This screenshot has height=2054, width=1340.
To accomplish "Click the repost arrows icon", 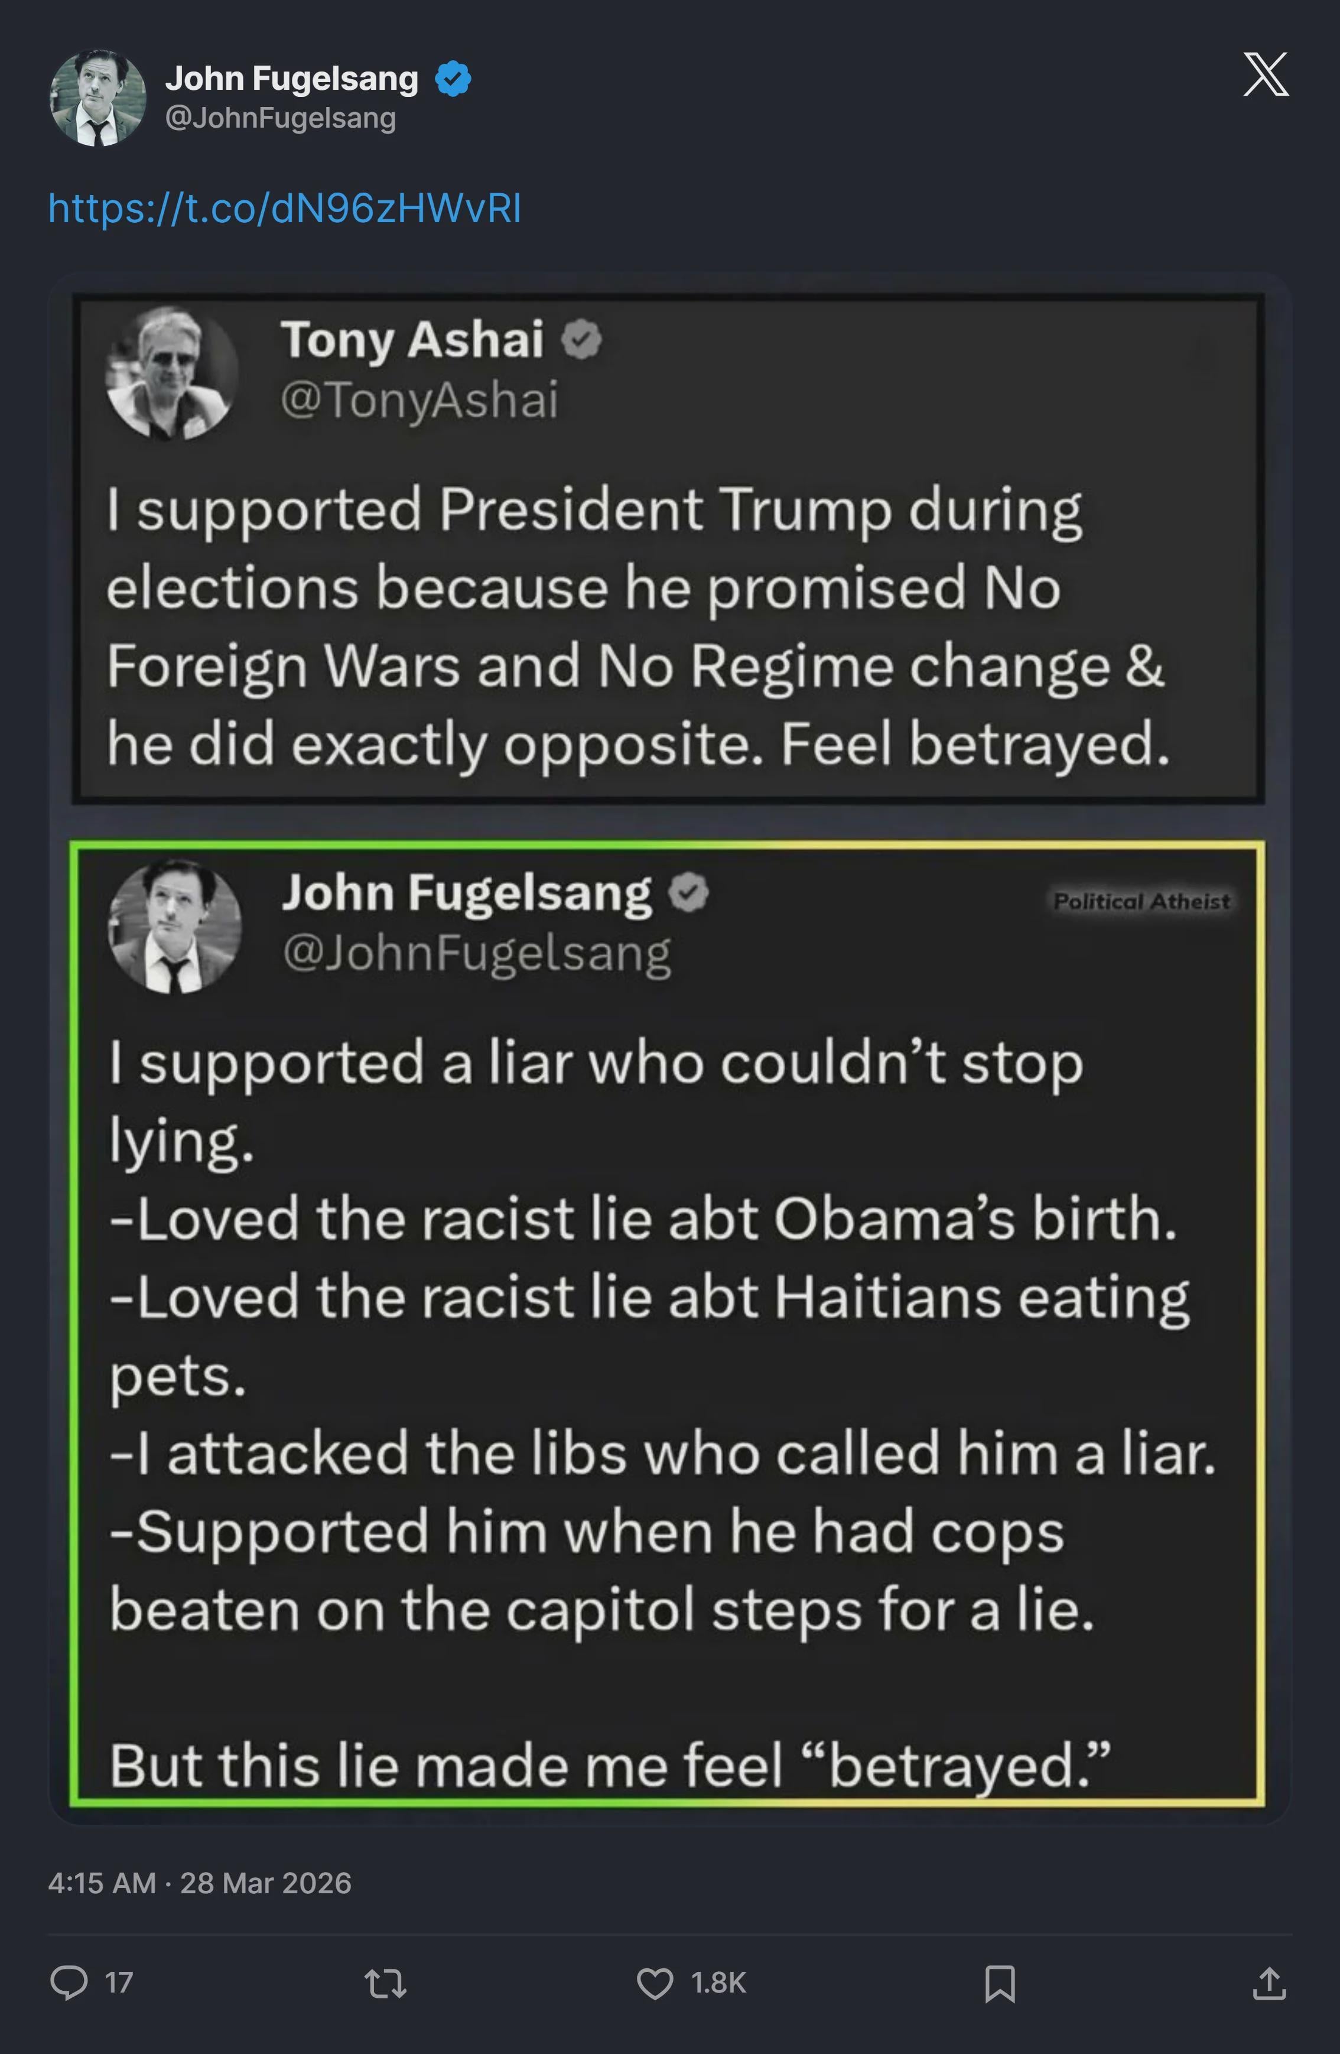I will (386, 1982).
